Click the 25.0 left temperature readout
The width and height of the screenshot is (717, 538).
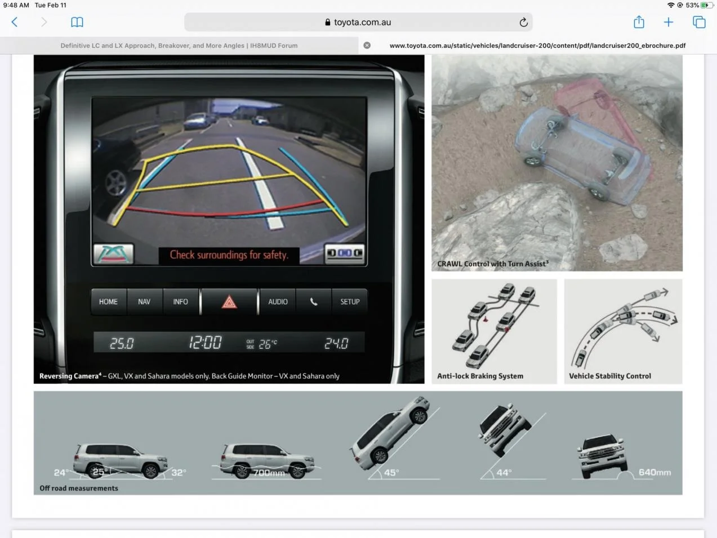[122, 343]
